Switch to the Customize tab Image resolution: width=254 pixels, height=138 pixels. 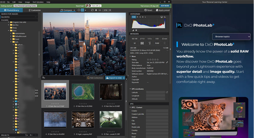coord(35,10)
